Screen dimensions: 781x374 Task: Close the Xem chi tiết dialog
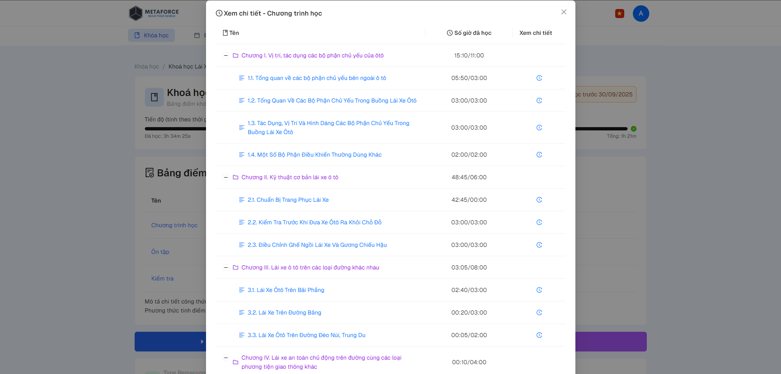pos(563,12)
